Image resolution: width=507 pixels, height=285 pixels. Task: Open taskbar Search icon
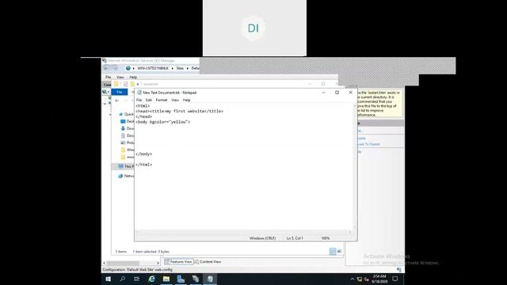123,279
